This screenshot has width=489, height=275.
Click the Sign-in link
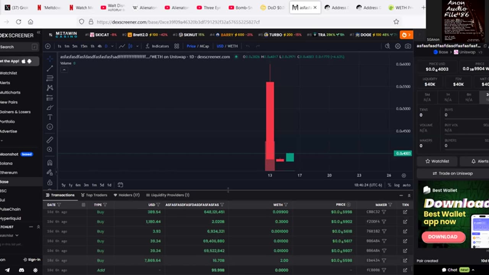[32, 260]
